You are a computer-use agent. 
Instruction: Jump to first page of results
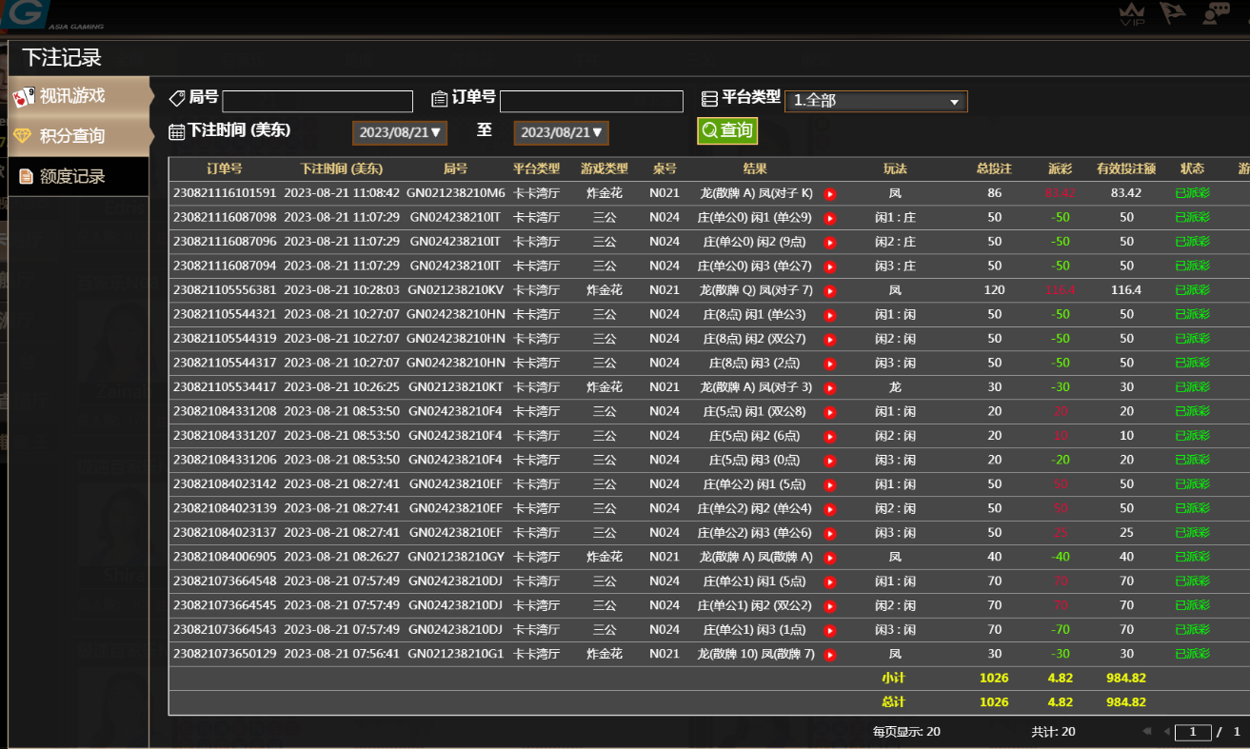pyautogui.click(x=1146, y=732)
